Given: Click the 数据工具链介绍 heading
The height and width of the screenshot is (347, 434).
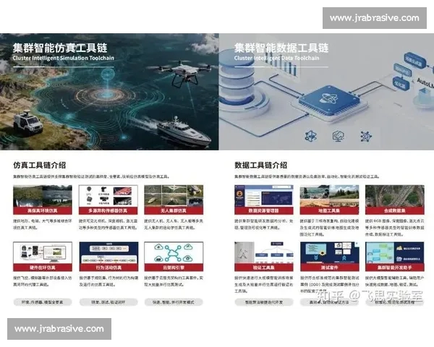Looking at the screenshot, I should (x=260, y=166).
